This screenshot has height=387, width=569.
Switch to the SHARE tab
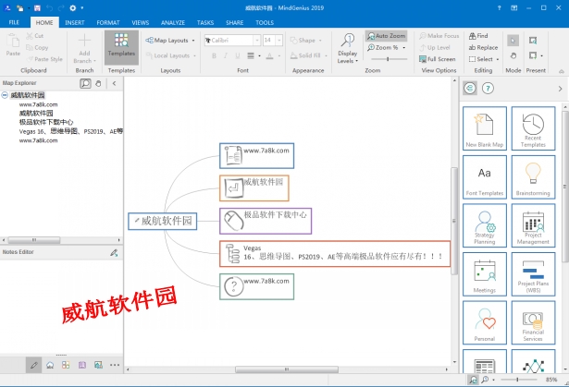(x=234, y=22)
